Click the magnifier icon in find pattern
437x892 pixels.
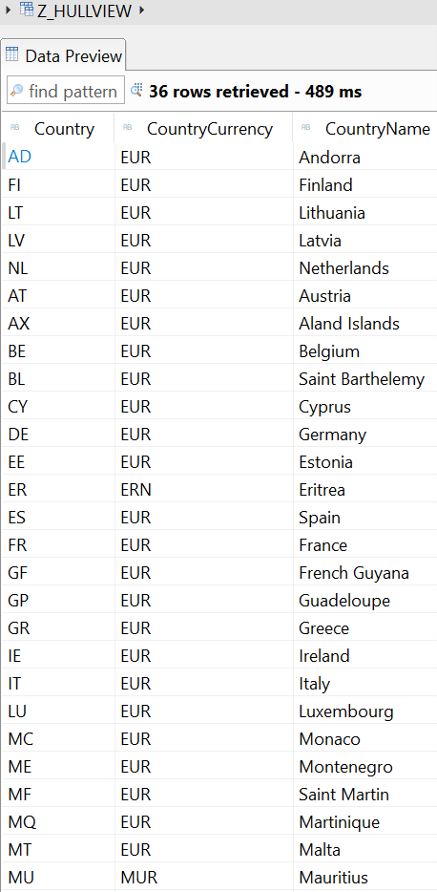[17, 91]
